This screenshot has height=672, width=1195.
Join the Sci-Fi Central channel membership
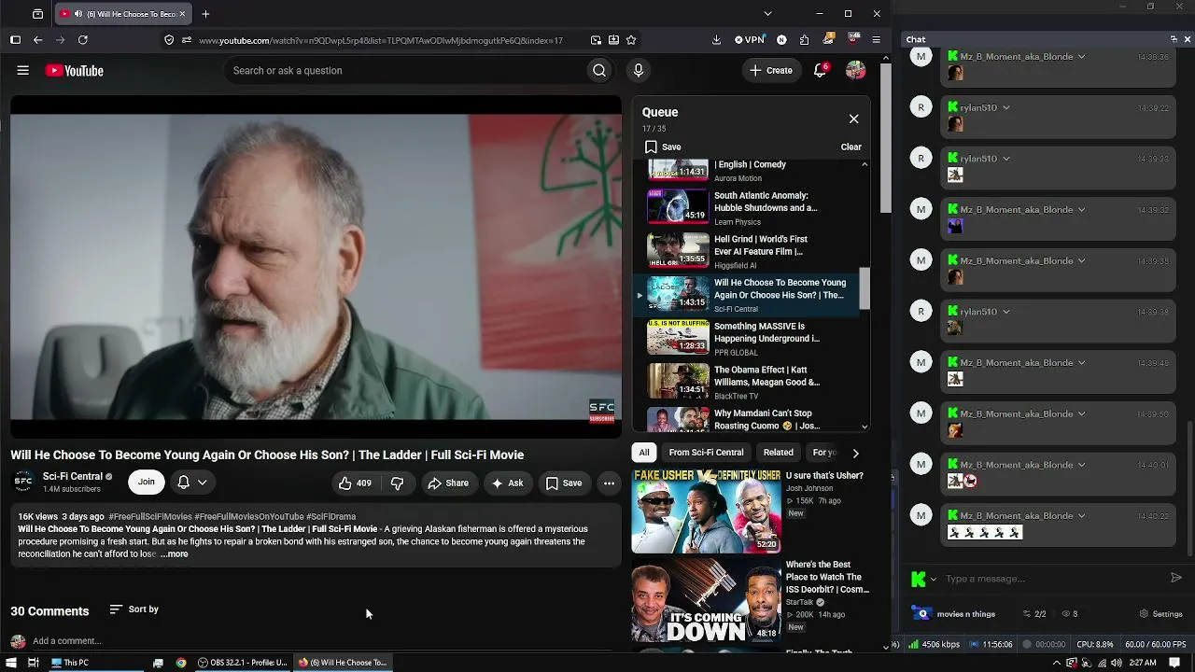[147, 483]
